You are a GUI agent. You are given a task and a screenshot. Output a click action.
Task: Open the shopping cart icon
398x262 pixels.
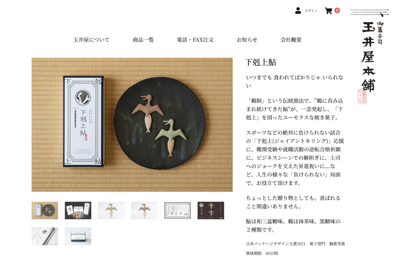pyautogui.click(x=328, y=11)
